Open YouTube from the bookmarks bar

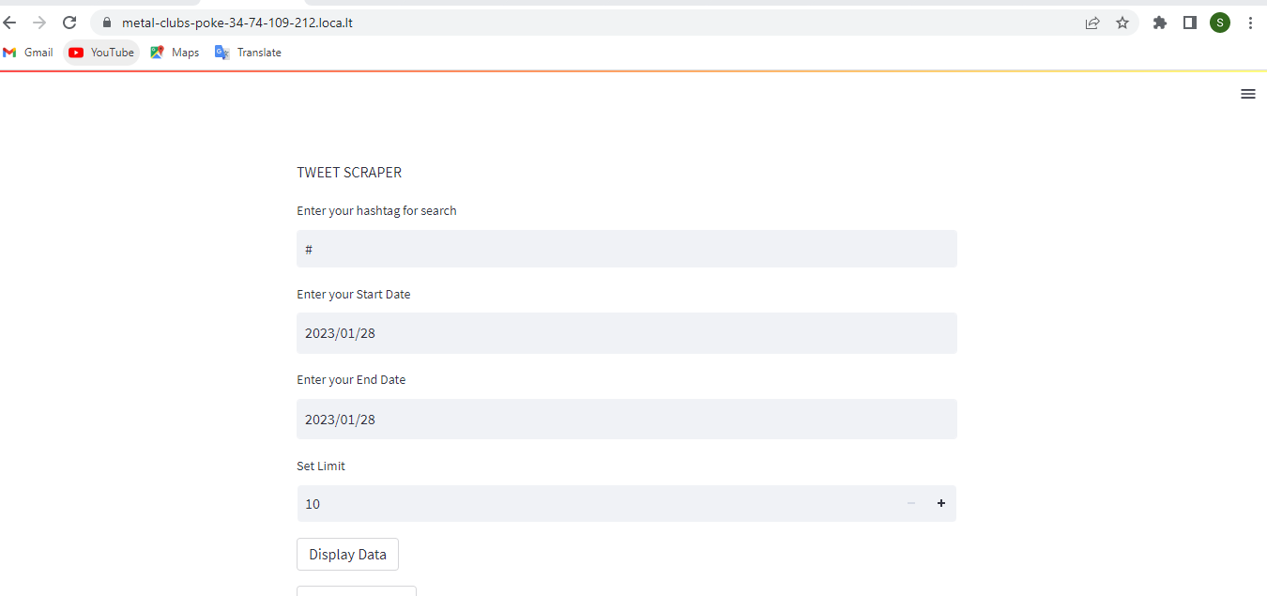coord(100,53)
